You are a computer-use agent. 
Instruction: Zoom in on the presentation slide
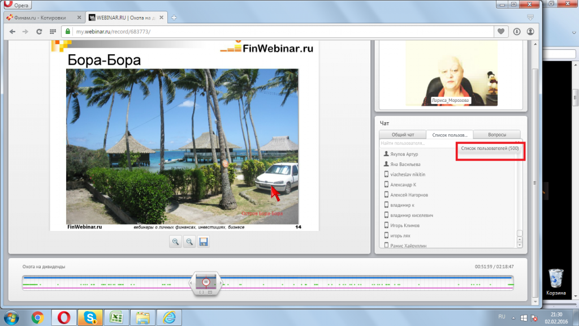[x=176, y=242]
